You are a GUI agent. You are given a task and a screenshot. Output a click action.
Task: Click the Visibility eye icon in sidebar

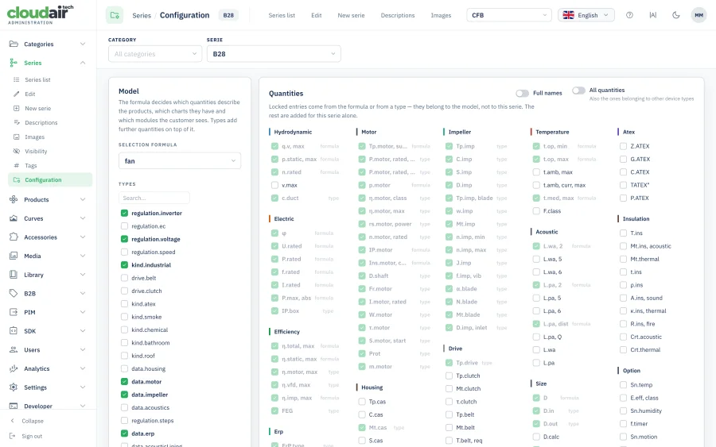click(17, 152)
